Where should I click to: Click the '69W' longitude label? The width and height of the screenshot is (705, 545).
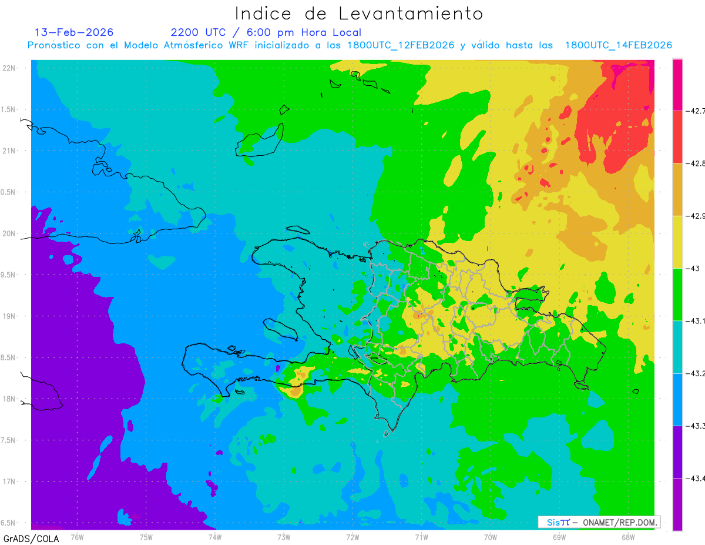click(x=559, y=537)
